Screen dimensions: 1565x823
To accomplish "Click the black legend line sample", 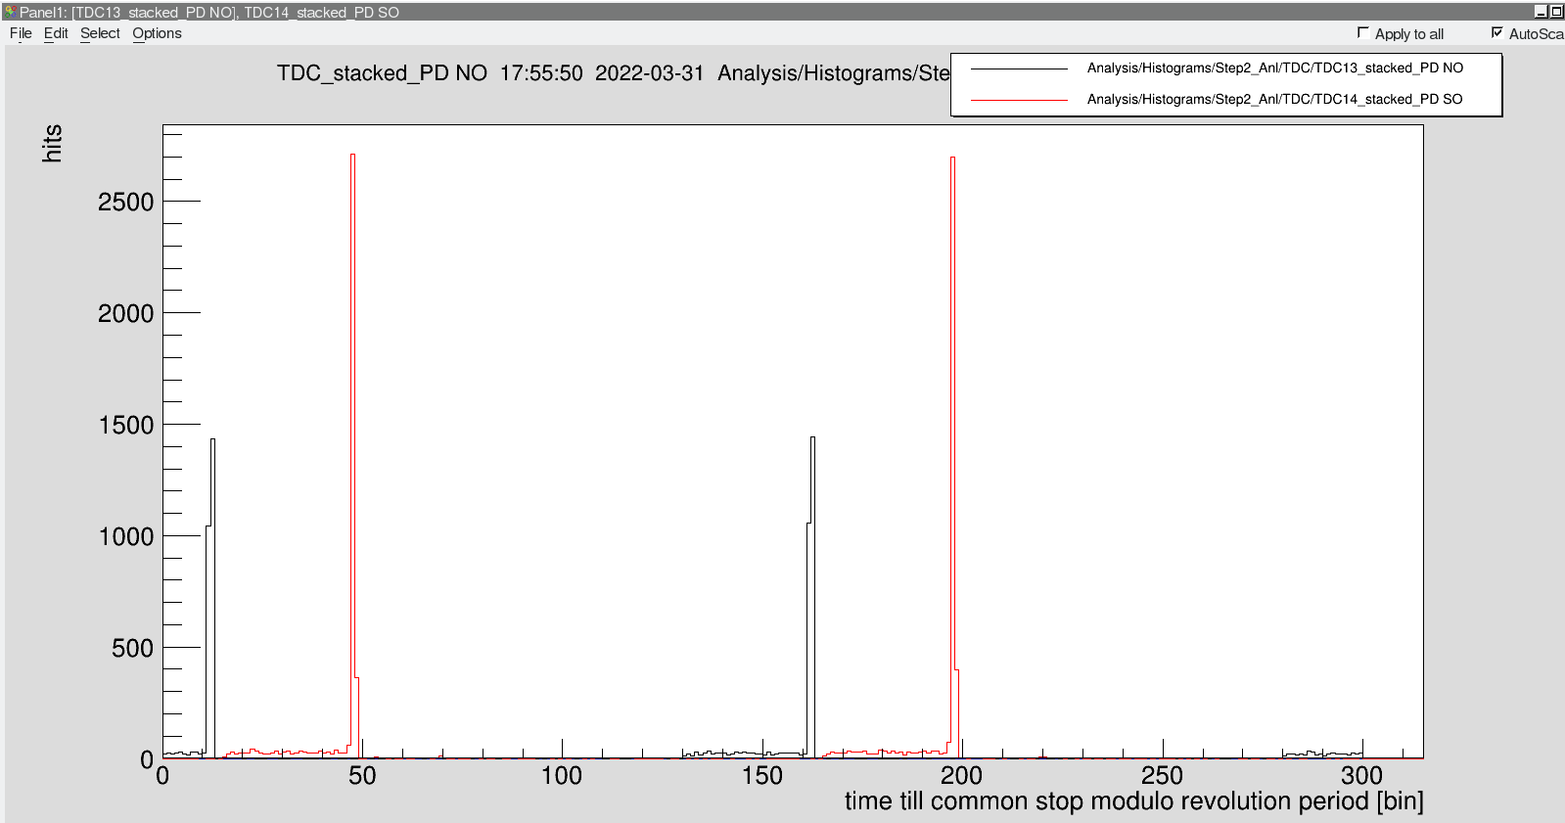I will (1019, 69).
